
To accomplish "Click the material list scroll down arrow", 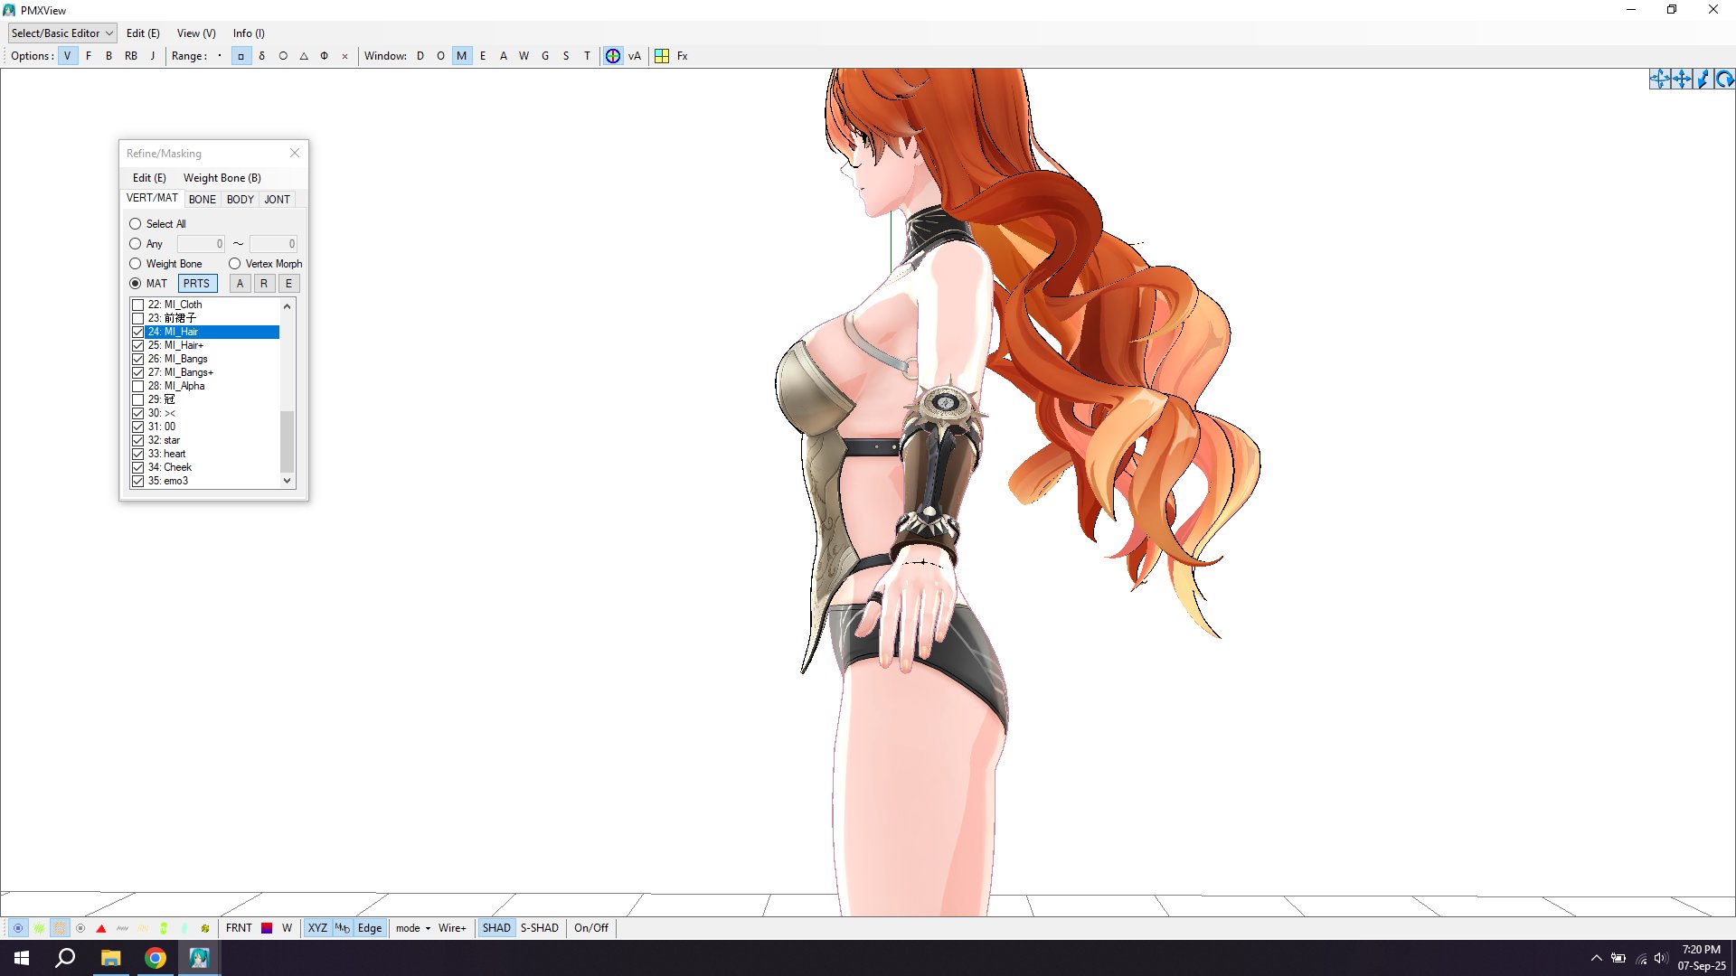I will pyautogui.click(x=288, y=481).
